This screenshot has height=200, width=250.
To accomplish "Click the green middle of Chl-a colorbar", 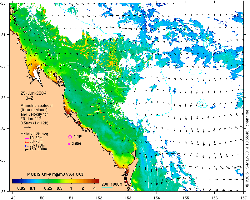I will (56, 181).
